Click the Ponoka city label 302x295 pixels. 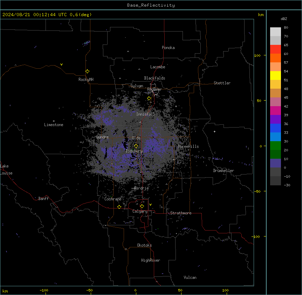[x=168, y=48]
